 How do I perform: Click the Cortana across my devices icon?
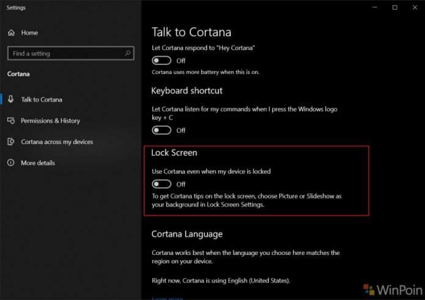click(x=11, y=142)
